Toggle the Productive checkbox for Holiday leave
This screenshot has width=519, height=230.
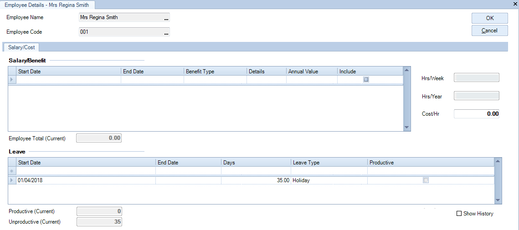click(x=426, y=180)
